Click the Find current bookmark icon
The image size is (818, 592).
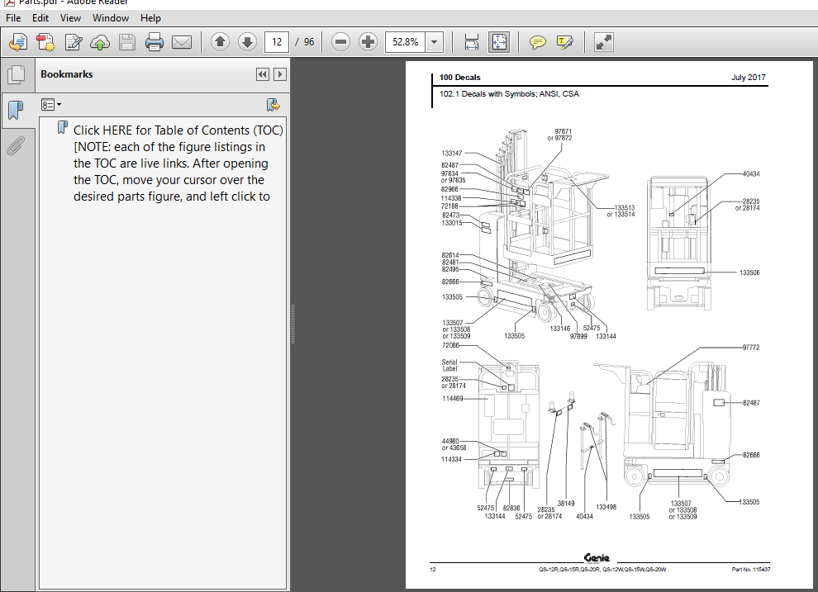tap(273, 105)
